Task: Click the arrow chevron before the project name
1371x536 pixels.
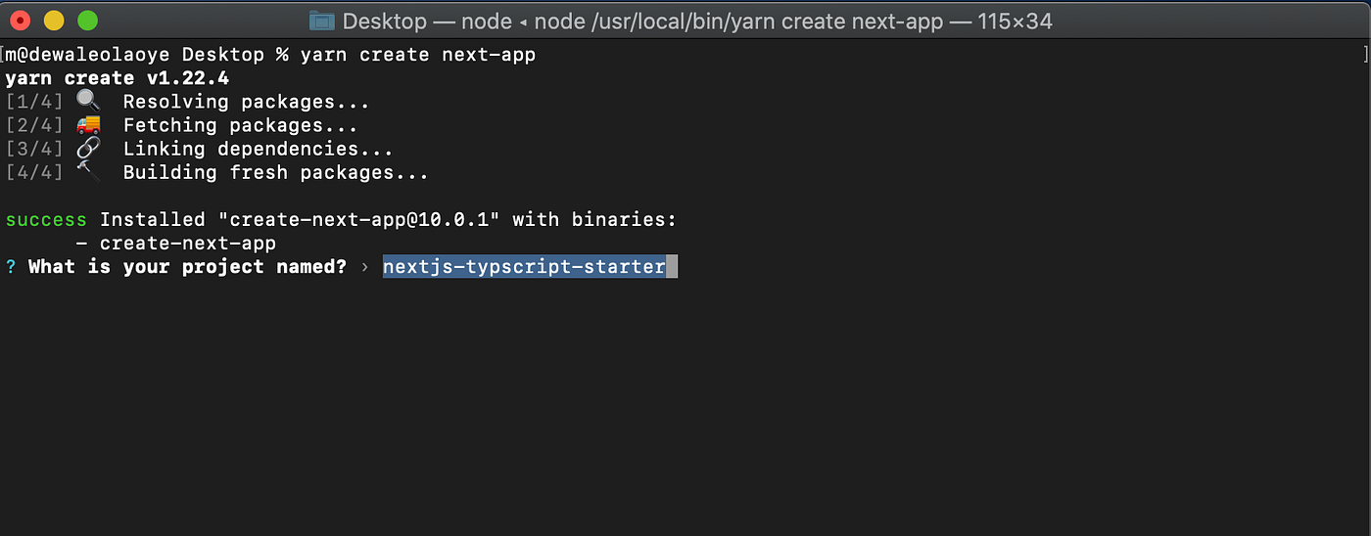Action: coord(364,267)
